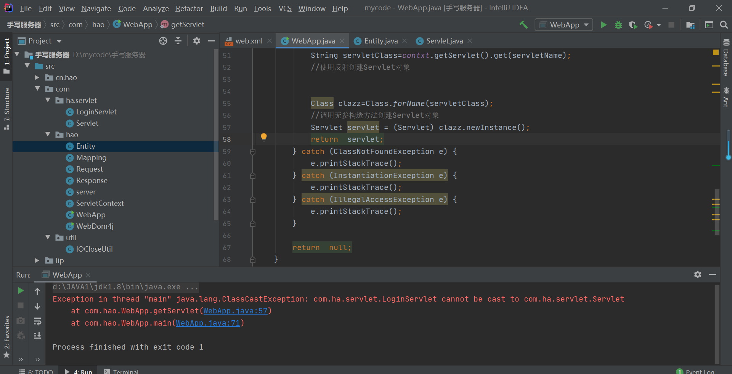Expand the lip folder
This screenshot has width=732, height=374.
(37, 260)
